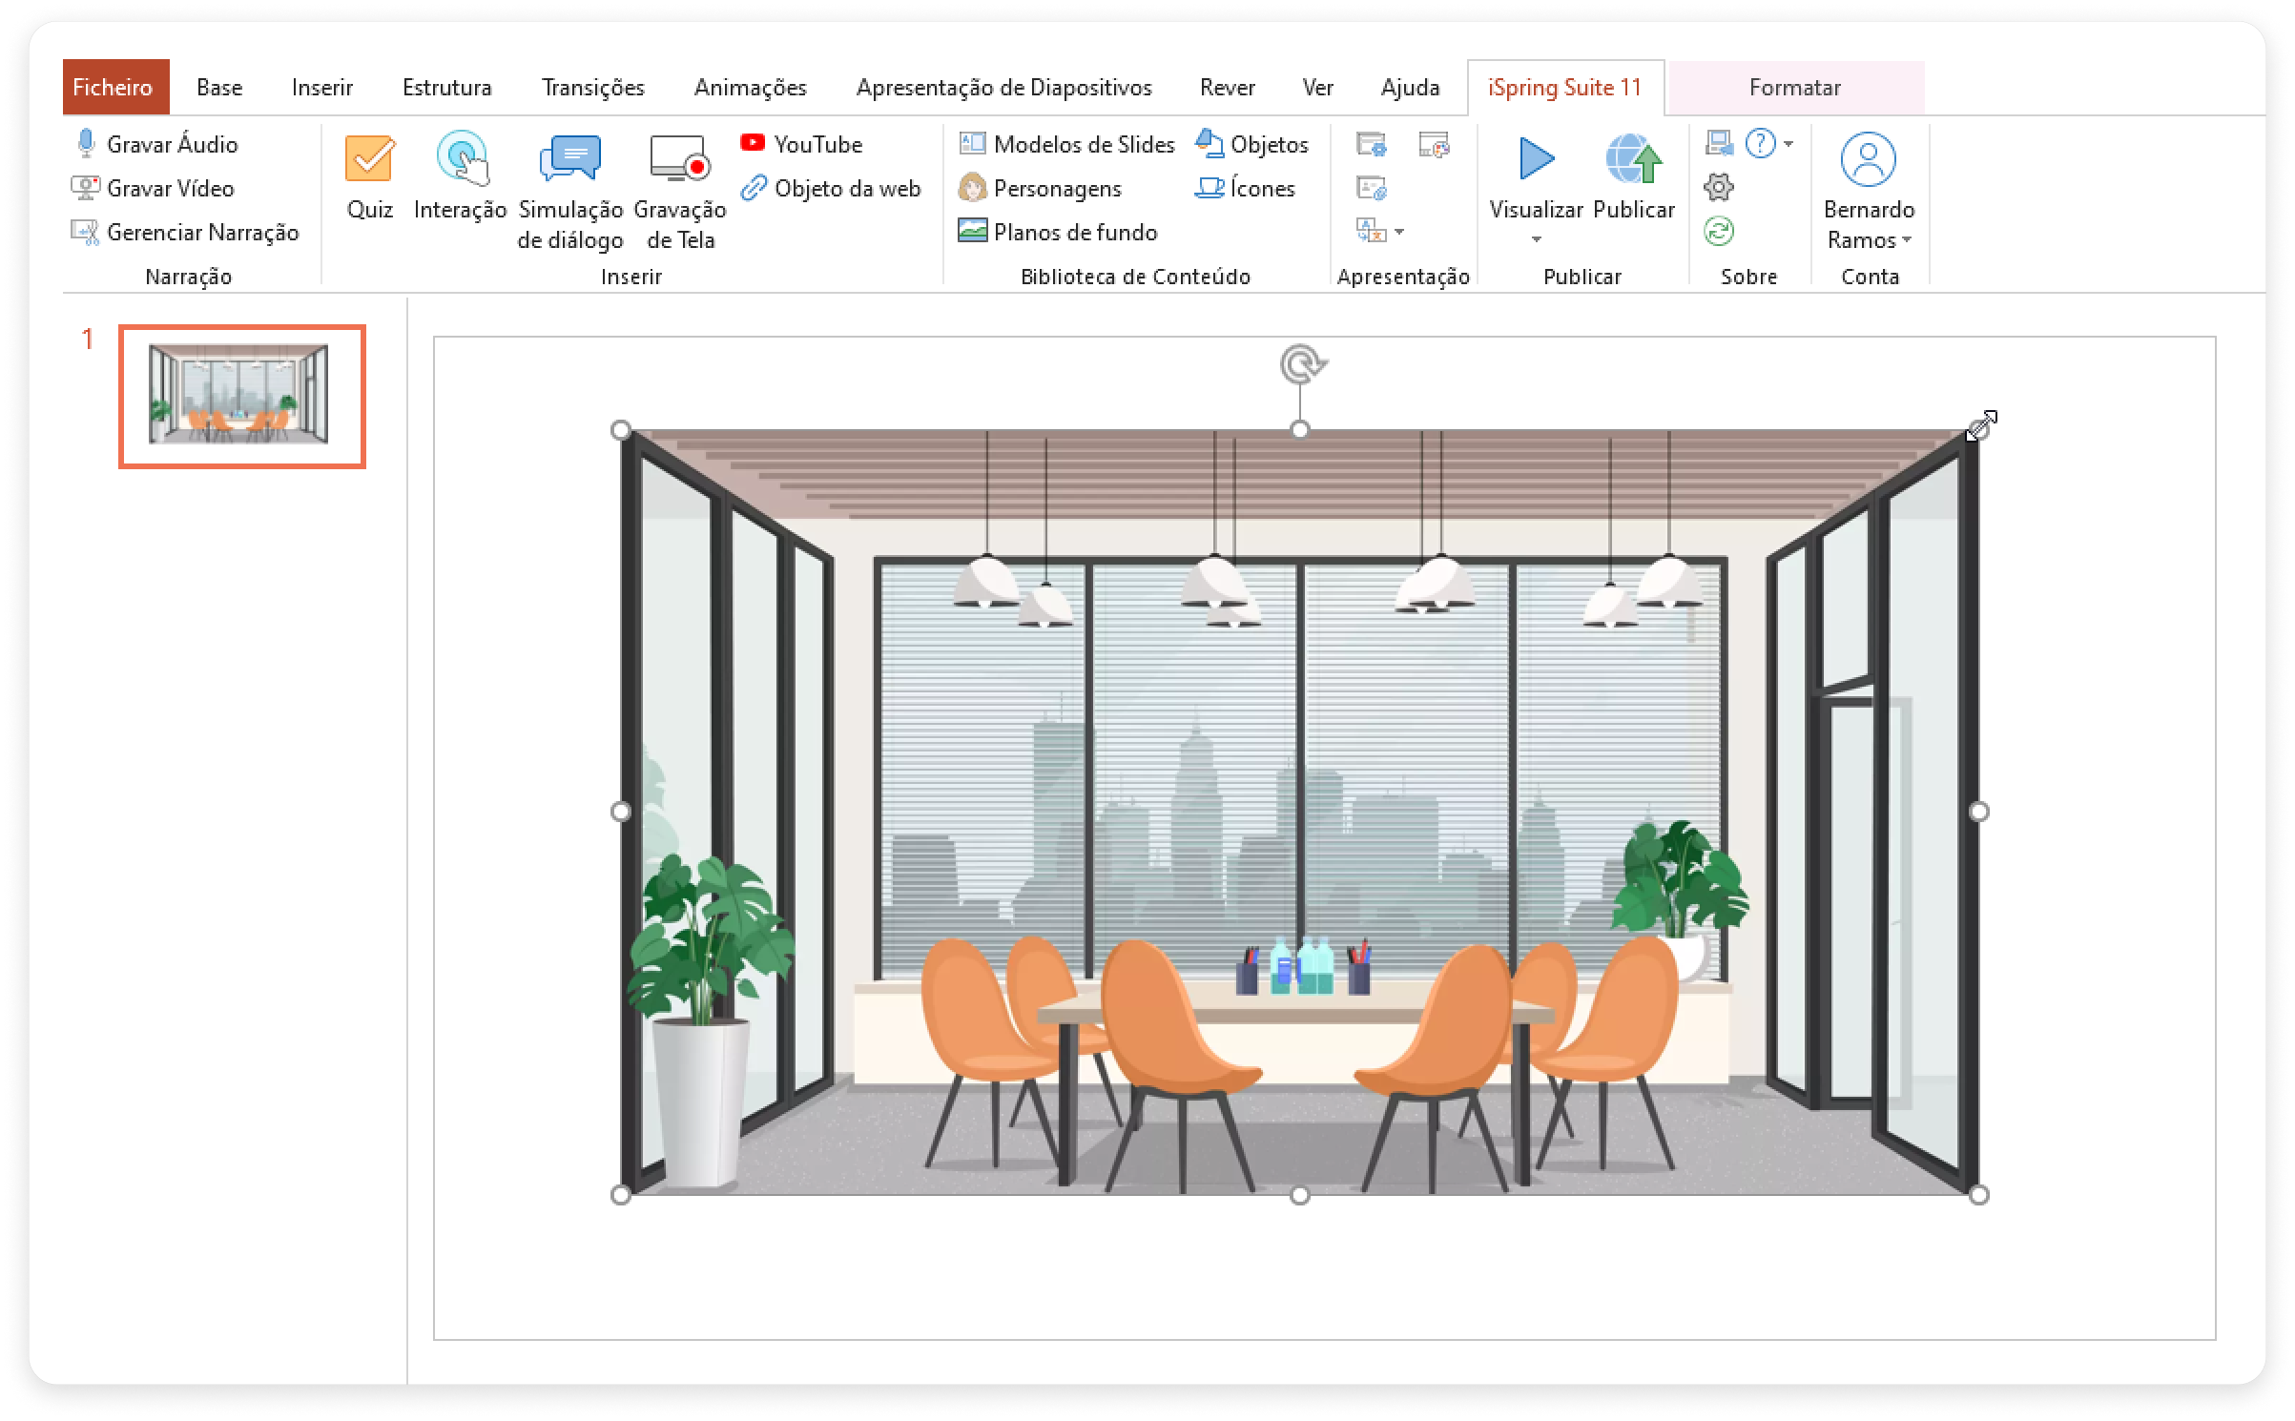The height and width of the screenshot is (1421, 2295).
Task: Click the green update refresh icon
Action: tap(1718, 232)
